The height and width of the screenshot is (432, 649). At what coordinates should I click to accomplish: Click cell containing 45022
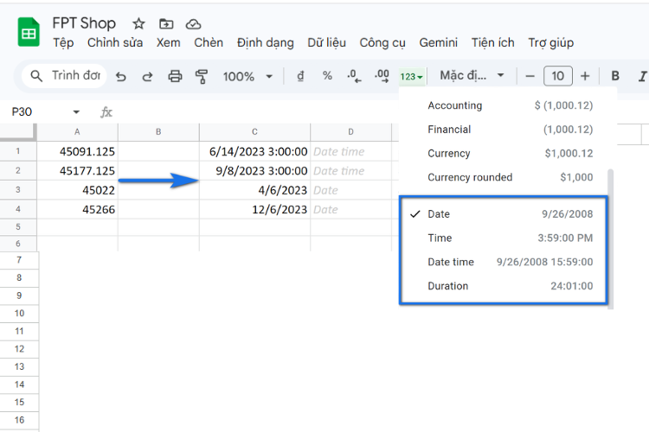77,190
